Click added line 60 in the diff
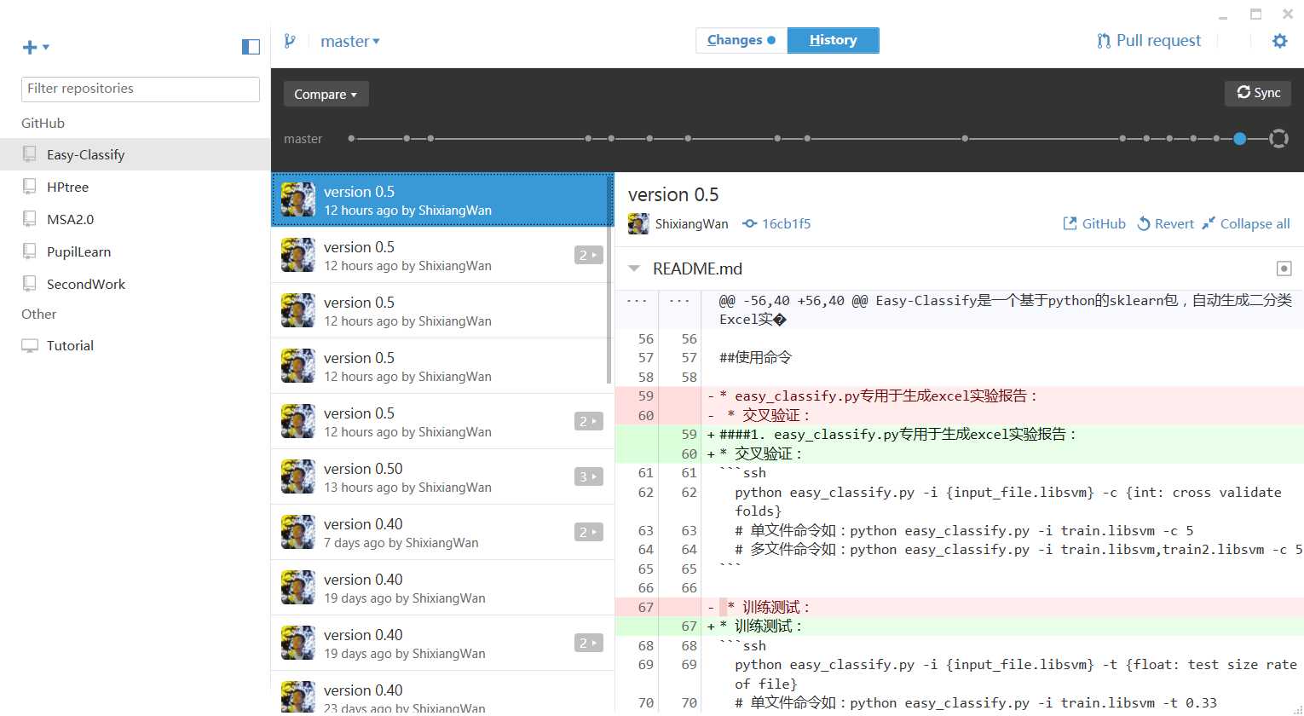 coord(960,453)
